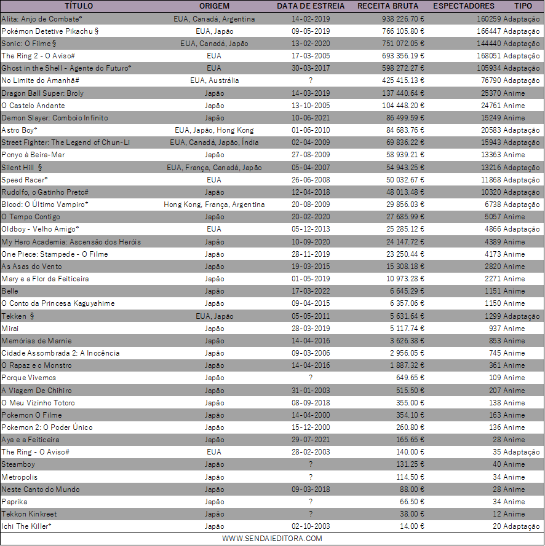Select the title 'Ponyo à Beira-Mar'
The height and width of the screenshot is (546, 545).
pyautogui.click(x=33, y=155)
